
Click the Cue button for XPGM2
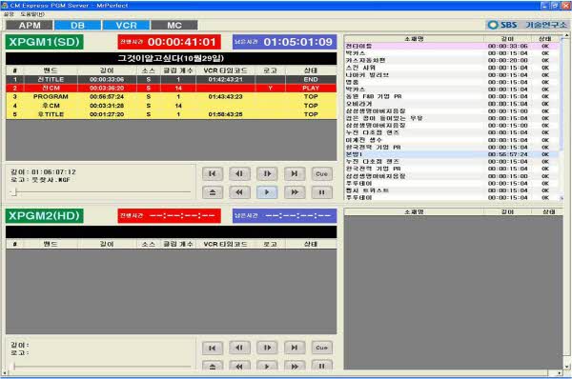point(322,348)
